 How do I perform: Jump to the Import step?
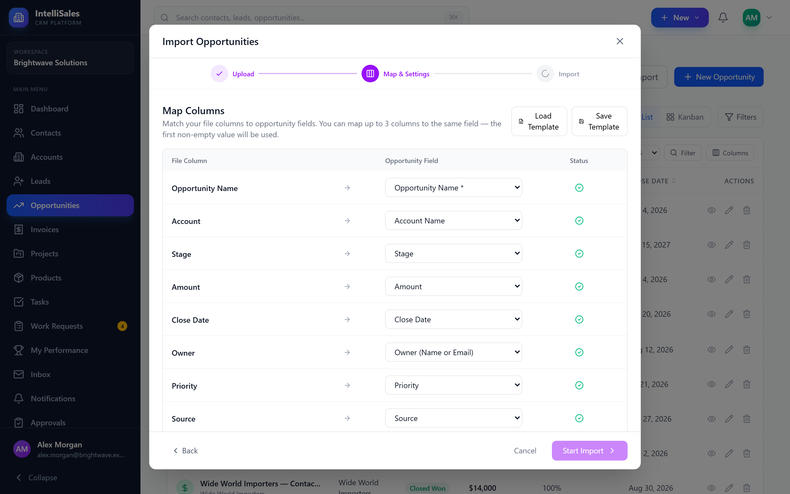(558, 74)
